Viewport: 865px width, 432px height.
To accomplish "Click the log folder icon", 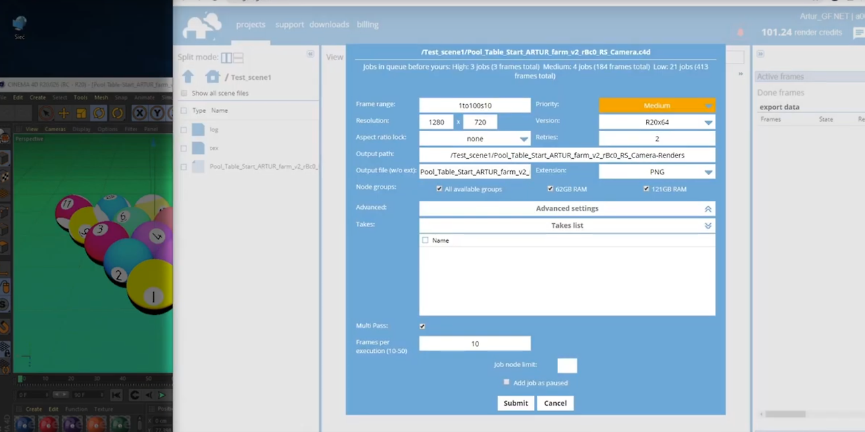I will (x=198, y=129).
